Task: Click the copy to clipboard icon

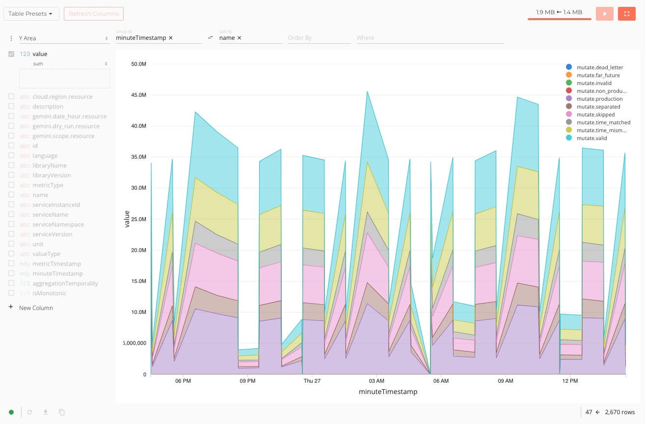Action: (x=62, y=412)
